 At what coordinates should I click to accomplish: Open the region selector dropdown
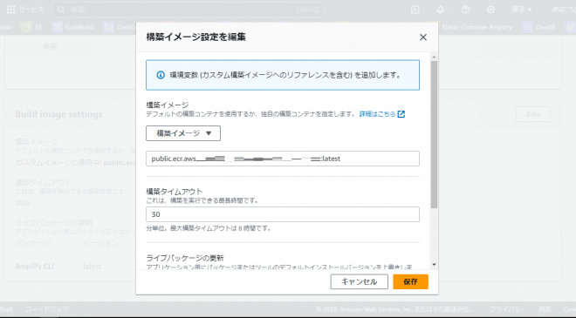522,10
